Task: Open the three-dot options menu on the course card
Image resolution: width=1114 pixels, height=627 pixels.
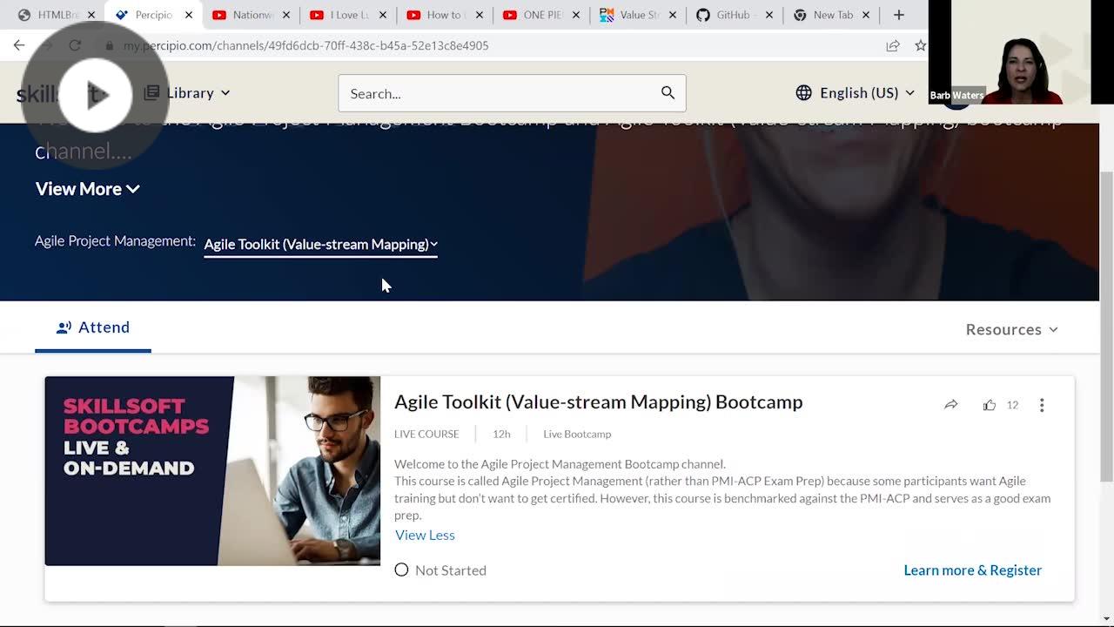Action: click(x=1042, y=404)
